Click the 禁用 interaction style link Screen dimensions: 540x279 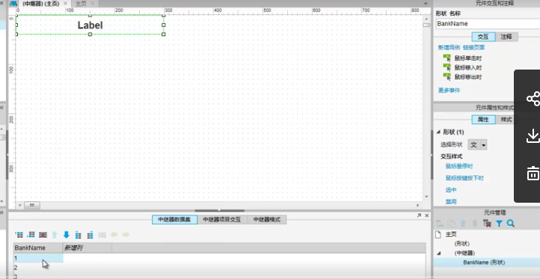tap(451, 201)
